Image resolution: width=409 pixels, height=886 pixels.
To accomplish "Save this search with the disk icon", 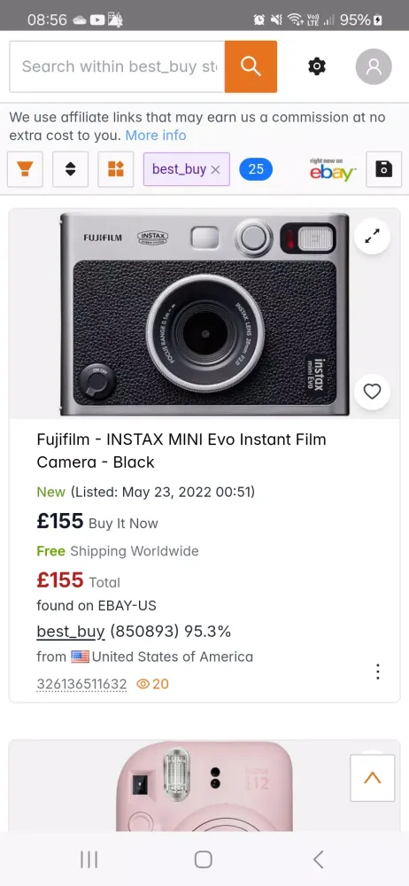I will point(384,169).
